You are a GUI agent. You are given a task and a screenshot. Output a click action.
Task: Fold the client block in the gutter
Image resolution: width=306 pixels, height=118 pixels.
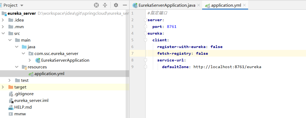coord(145,40)
